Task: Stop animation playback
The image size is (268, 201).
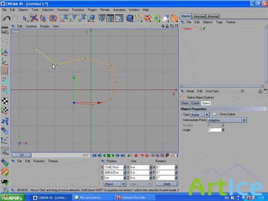Action: tap(109, 155)
